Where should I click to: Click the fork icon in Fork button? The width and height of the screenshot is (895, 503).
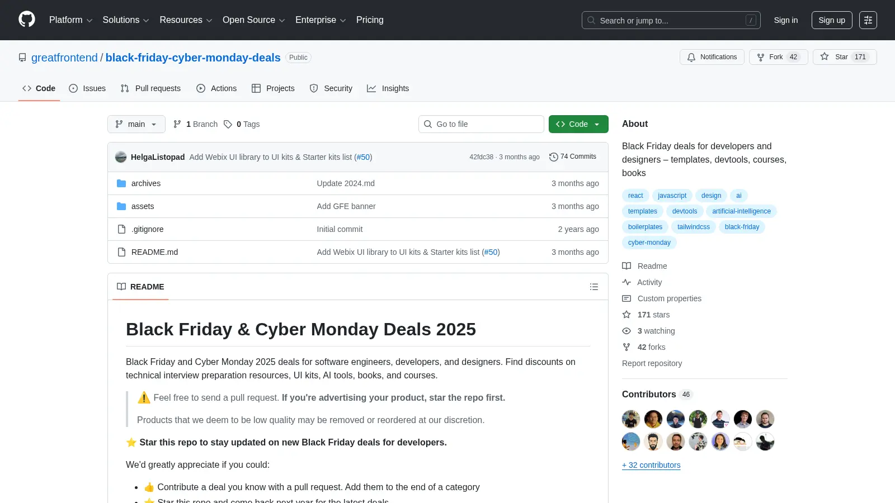(761, 57)
